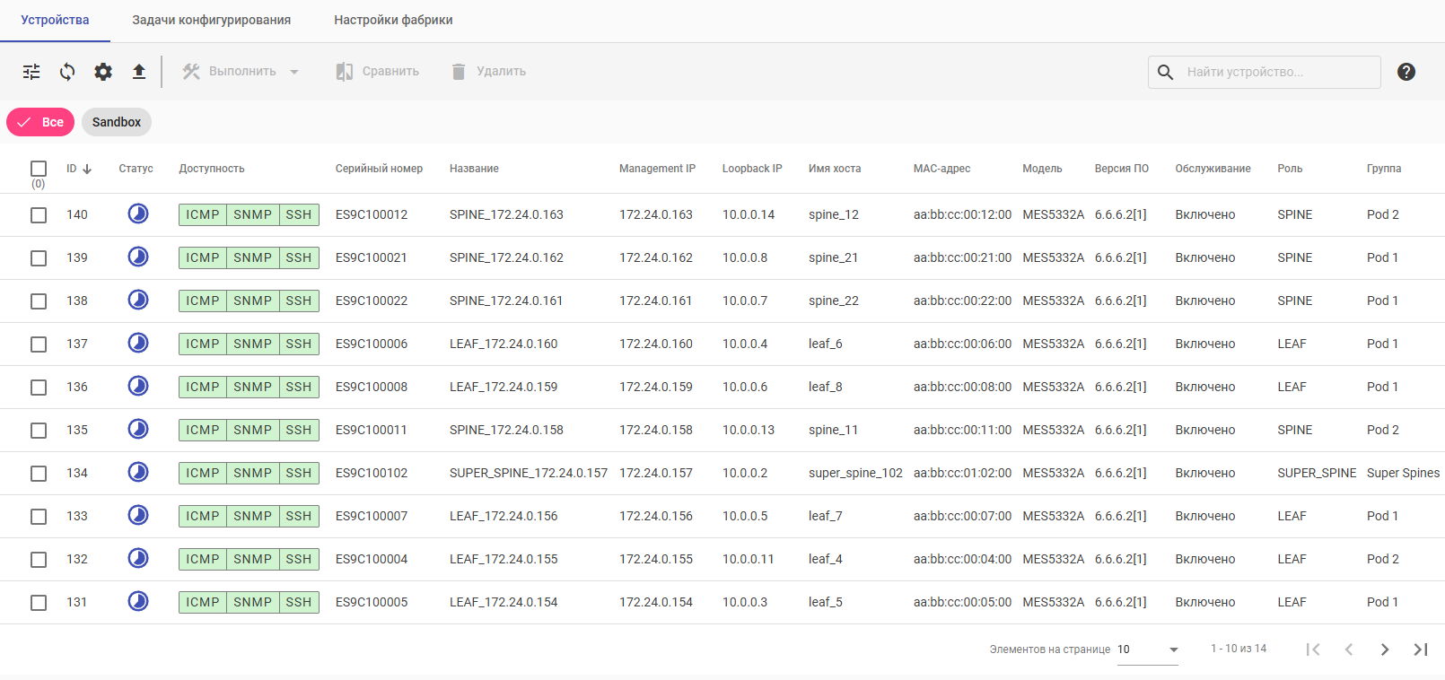Screen dimensions: 1445x680
Task: Open the gear settings icon
Action: [103, 72]
